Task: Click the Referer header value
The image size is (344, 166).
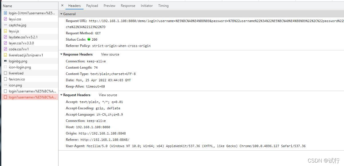Action: tap(105, 140)
